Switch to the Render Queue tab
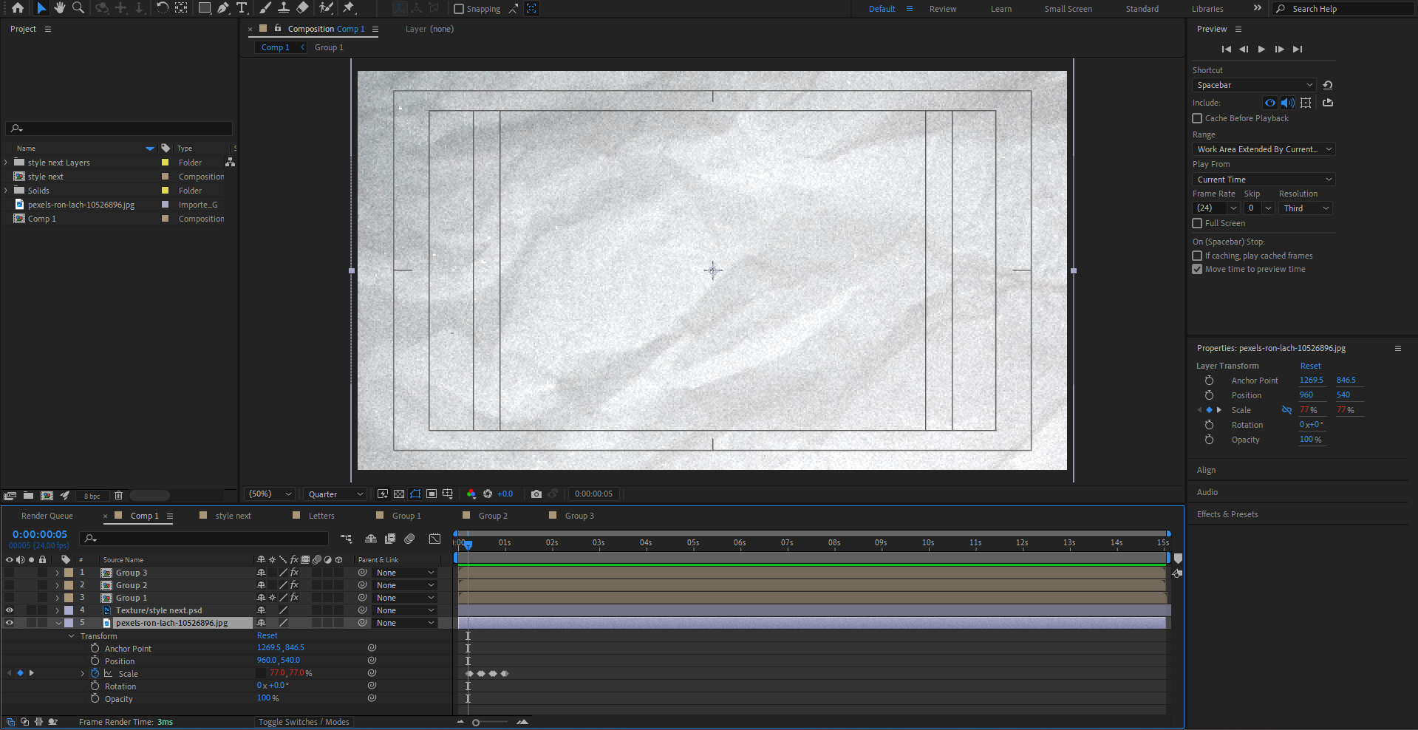Viewport: 1418px width, 730px height. point(47,516)
